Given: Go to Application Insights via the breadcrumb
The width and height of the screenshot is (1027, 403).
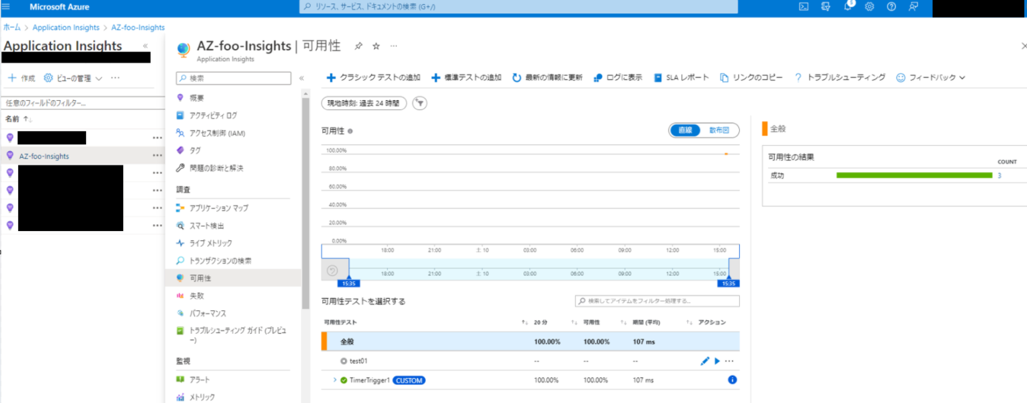Looking at the screenshot, I should pyautogui.click(x=66, y=27).
